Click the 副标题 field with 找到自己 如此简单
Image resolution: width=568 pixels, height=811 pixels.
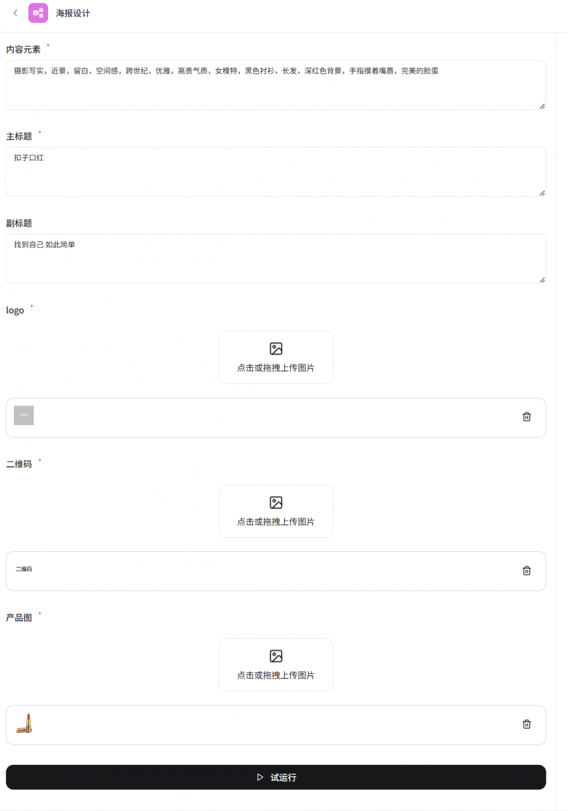click(x=276, y=259)
